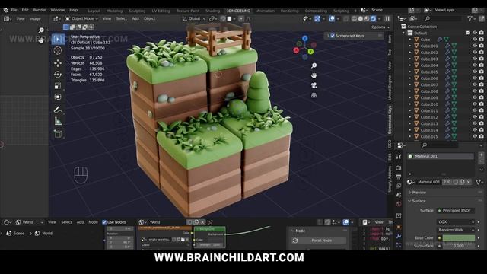Screen dimensions: 487x274
Task: Open the Item sidebar tab
Action: click(390, 39)
